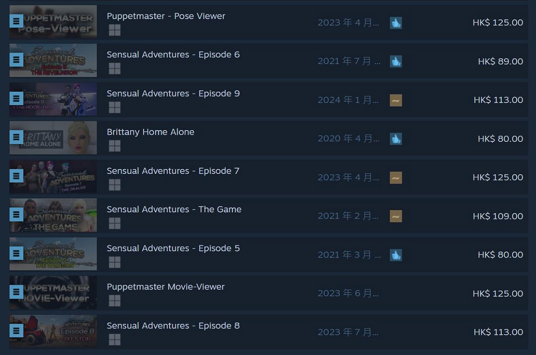The image size is (536, 355).
Task: Click the Windows icon under Sensual Adventures Episode 8
Action: click(x=115, y=339)
